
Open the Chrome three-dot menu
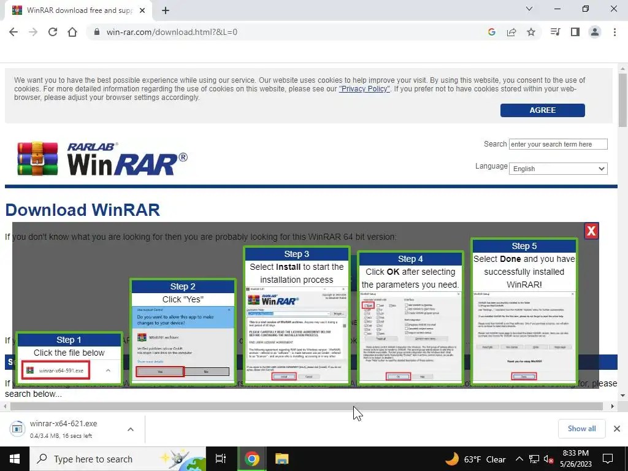pos(615,32)
